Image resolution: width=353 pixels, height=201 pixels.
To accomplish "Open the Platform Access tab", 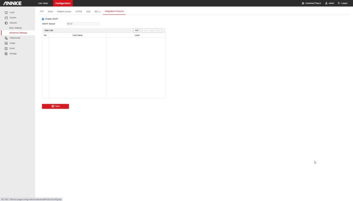I will [64, 12].
